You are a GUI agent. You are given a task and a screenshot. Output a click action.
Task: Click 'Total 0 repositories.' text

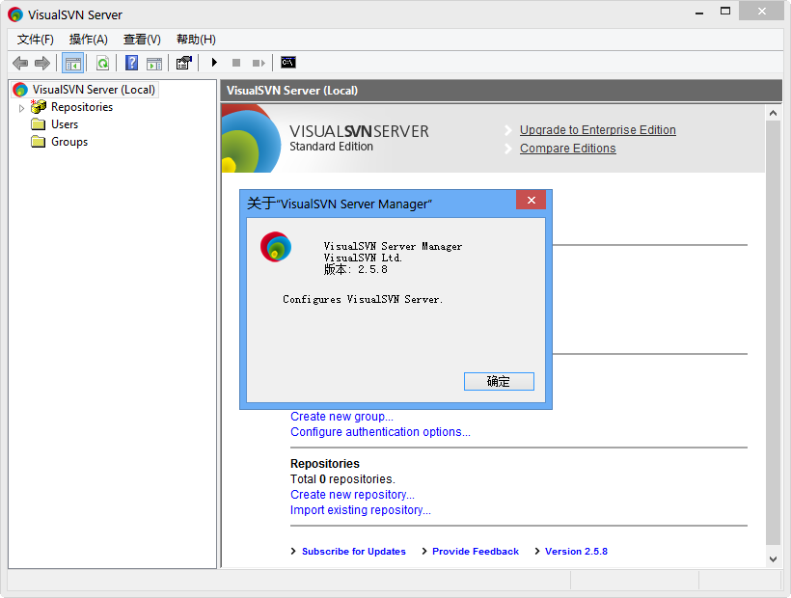[x=342, y=479]
